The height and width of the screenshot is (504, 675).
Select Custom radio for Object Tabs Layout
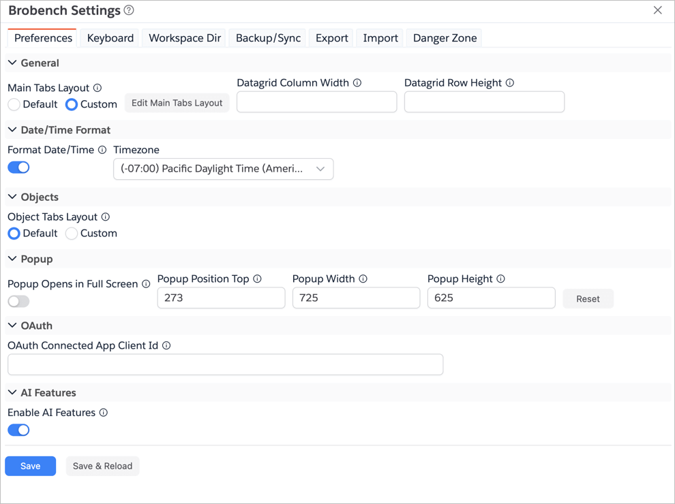[72, 234]
